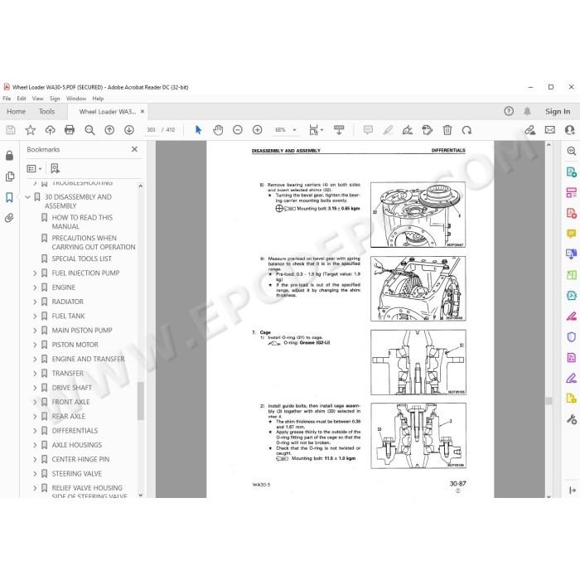The width and height of the screenshot is (580, 580).
Task: Click the Sign In button
Action: click(558, 111)
